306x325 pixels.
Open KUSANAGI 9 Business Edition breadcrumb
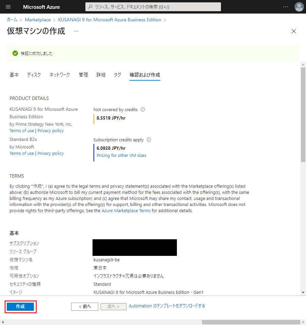pyautogui.click(x=110, y=20)
